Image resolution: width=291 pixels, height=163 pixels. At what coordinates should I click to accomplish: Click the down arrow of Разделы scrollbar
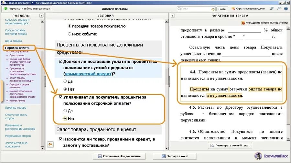pos(42,148)
